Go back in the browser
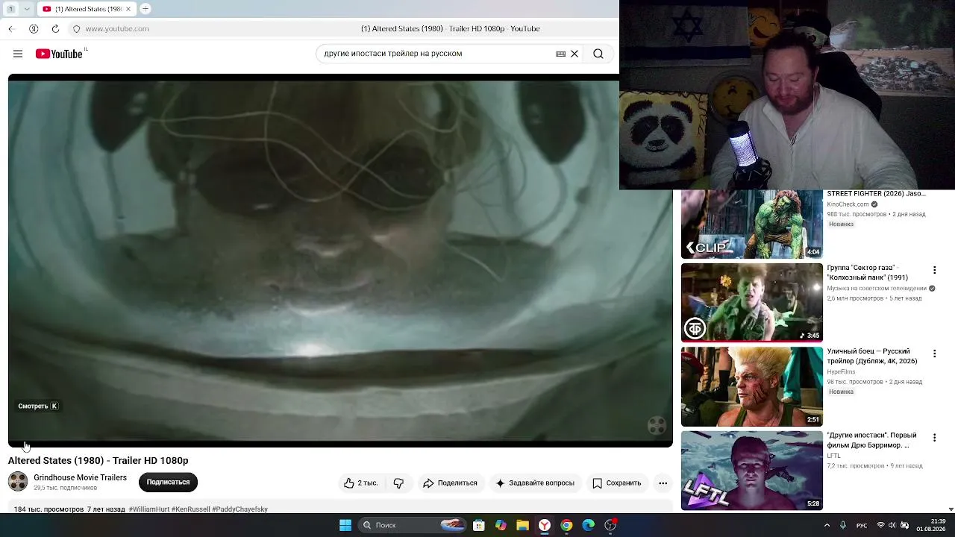This screenshot has width=955, height=537. (11, 28)
